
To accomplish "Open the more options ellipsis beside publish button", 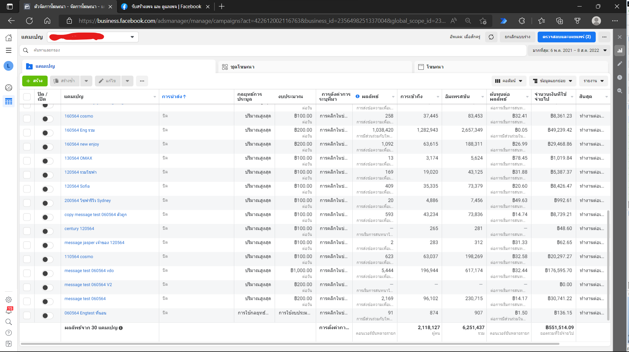I will coord(604,37).
